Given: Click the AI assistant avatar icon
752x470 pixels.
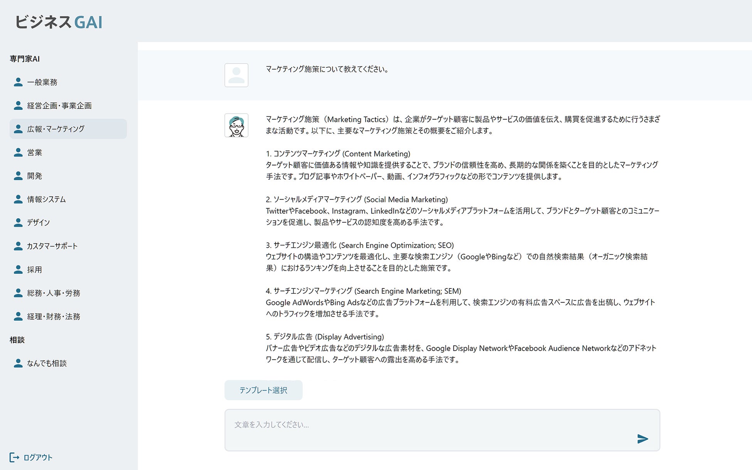Looking at the screenshot, I should click(236, 125).
